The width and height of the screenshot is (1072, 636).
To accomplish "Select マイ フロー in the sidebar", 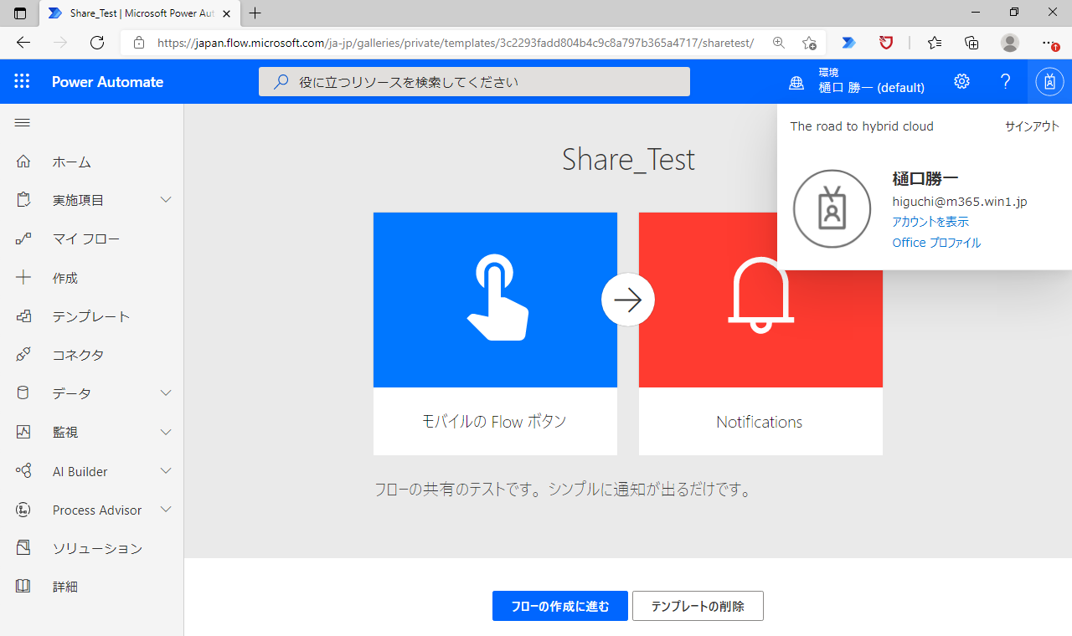I will pos(86,238).
